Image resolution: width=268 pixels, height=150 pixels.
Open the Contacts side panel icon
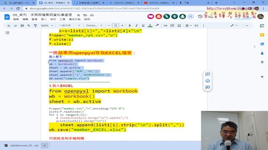click(x=262, y=53)
